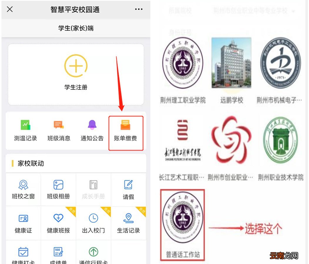Select 荆州职业技术学院 green logo
Viewport: 309px width, 264px height.
click(x=281, y=140)
